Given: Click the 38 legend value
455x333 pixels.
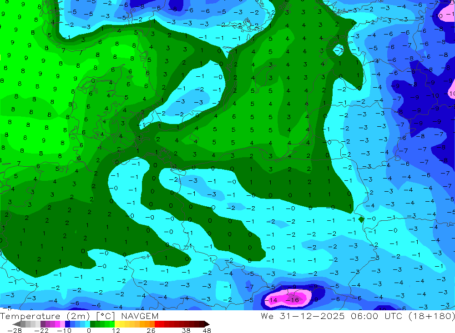Looking at the screenshot, I should [186, 330].
